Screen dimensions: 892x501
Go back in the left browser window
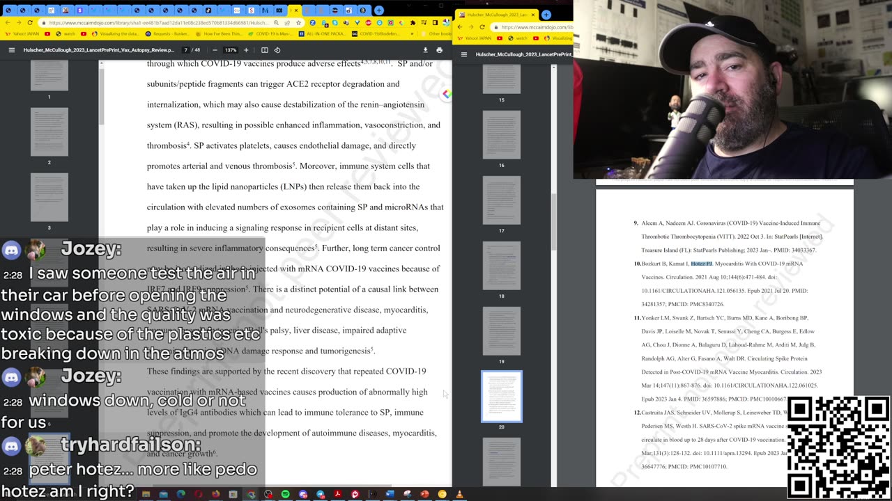pyautogui.click(x=8, y=22)
